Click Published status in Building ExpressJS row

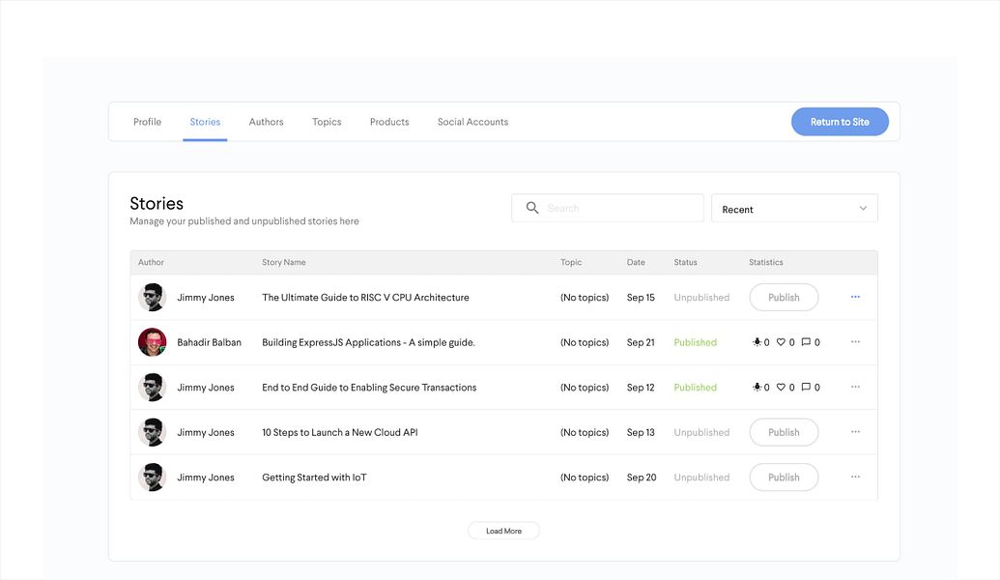tap(695, 342)
